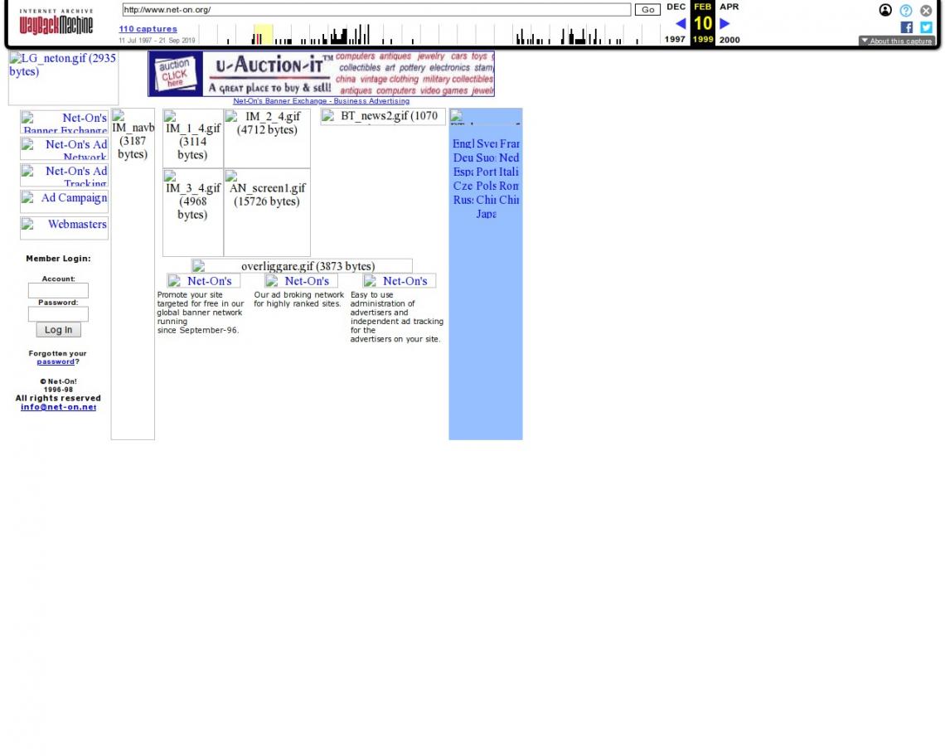Viewport: 945px width, 756px height.
Task: Jump to the 1997 capture year
Action: click(675, 39)
